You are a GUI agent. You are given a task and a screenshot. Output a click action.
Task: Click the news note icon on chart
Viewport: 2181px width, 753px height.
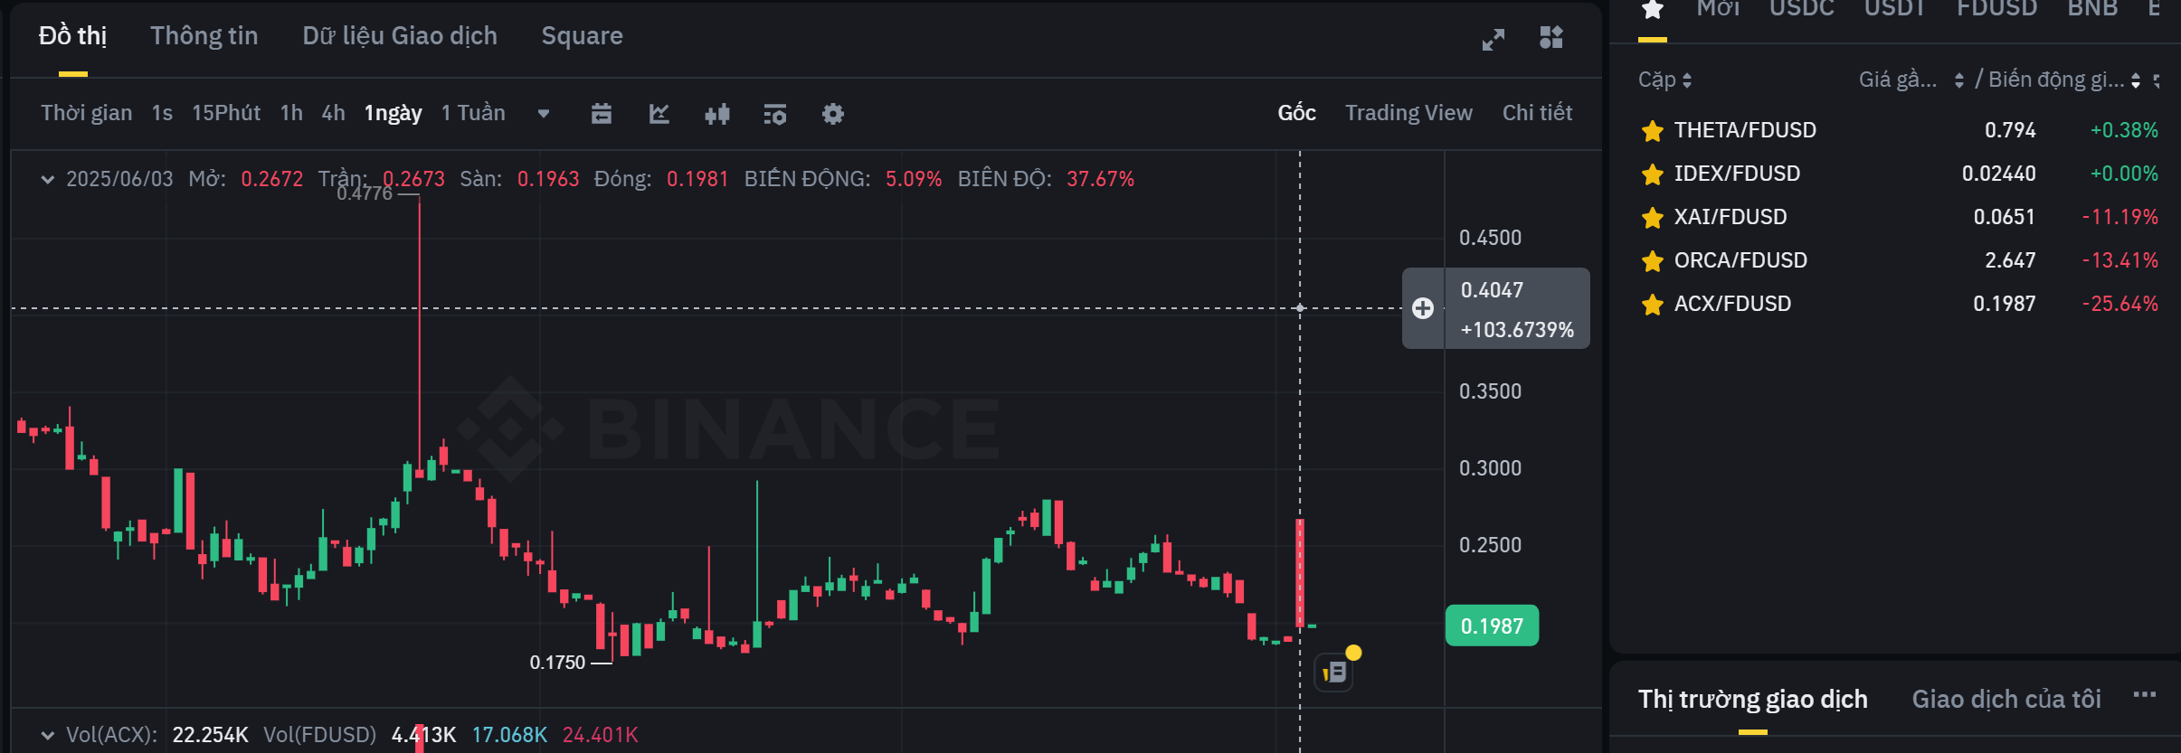[x=1334, y=673]
